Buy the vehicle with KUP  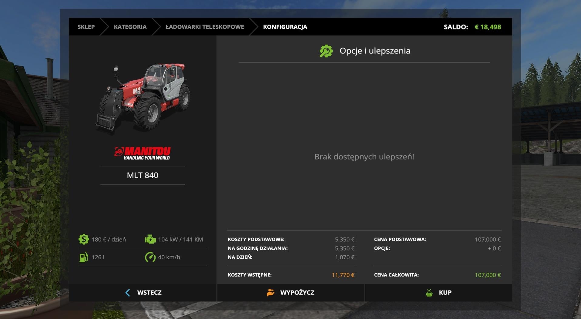pyautogui.click(x=438, y=293)
